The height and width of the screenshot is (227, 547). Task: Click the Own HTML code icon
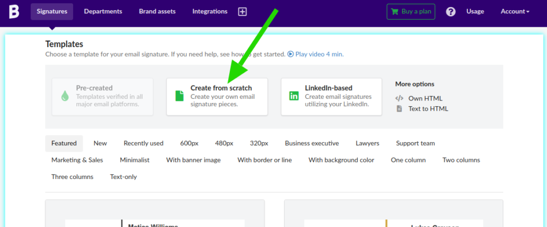coord(399,98)
